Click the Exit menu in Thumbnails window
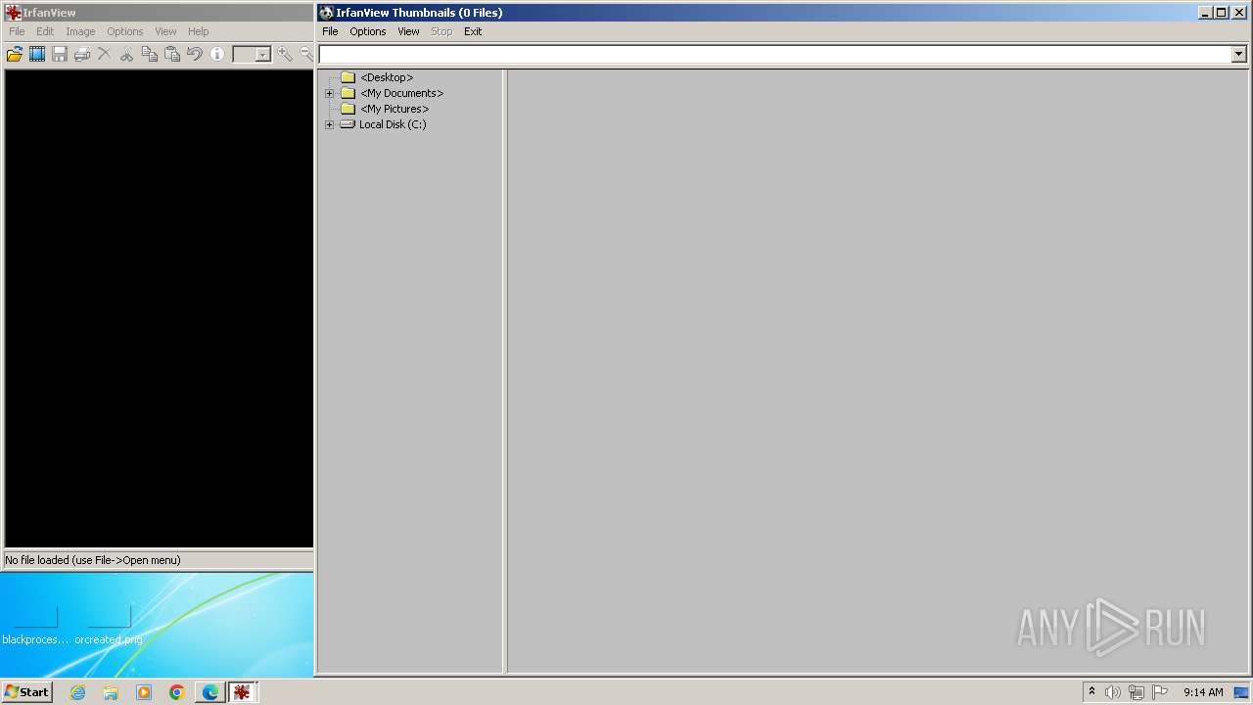This screenshot has width=1253, height=705. [473, 31]
